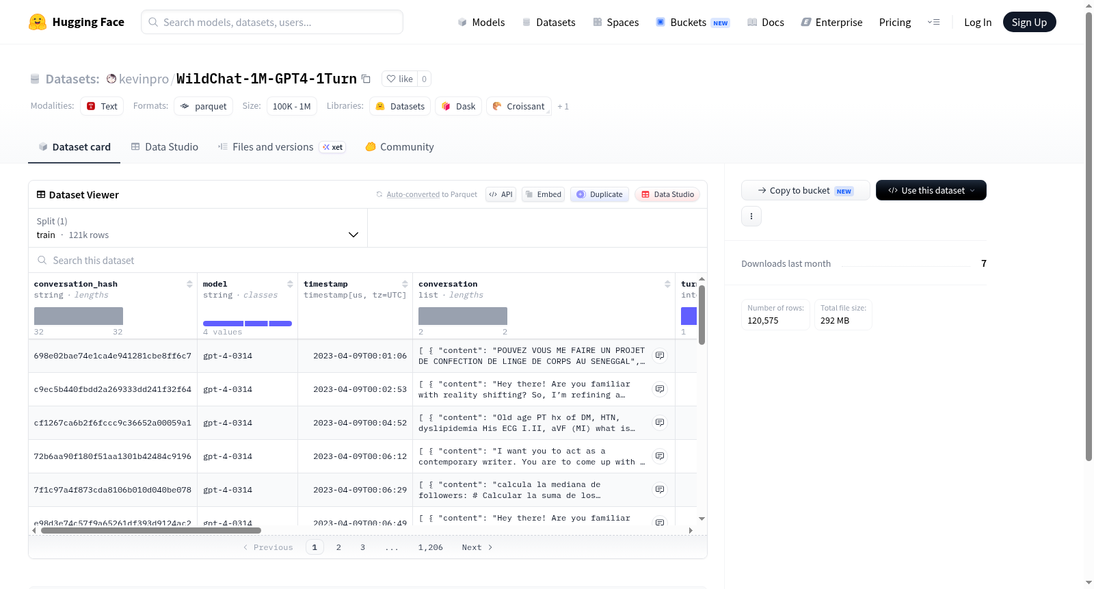Open conversation viewer for c9ec5b44 row

point(660,389)
